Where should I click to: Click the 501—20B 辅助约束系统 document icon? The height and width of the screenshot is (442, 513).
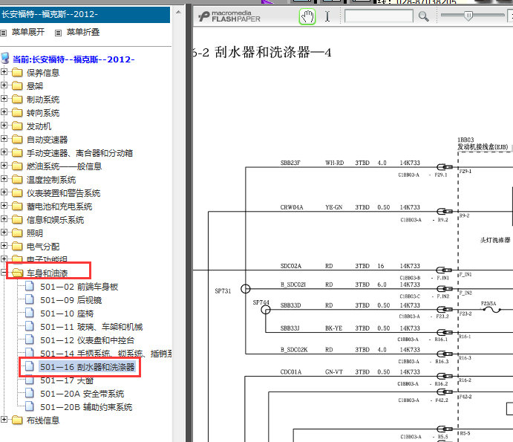click(30, 406)
